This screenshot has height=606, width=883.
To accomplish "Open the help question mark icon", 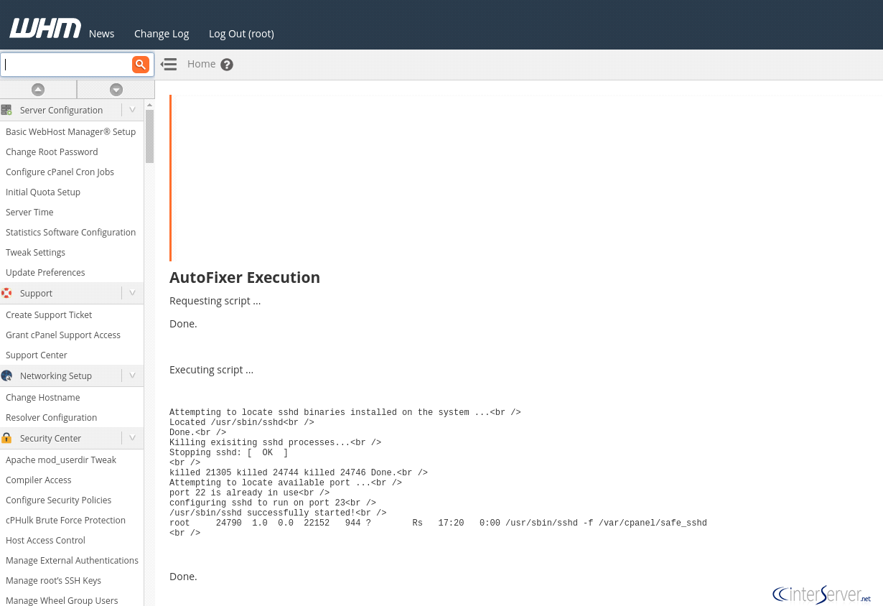I will pyautogui.click(x=227, y=65).
